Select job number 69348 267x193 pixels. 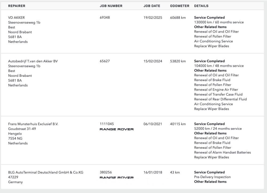(x=105, y=18)
